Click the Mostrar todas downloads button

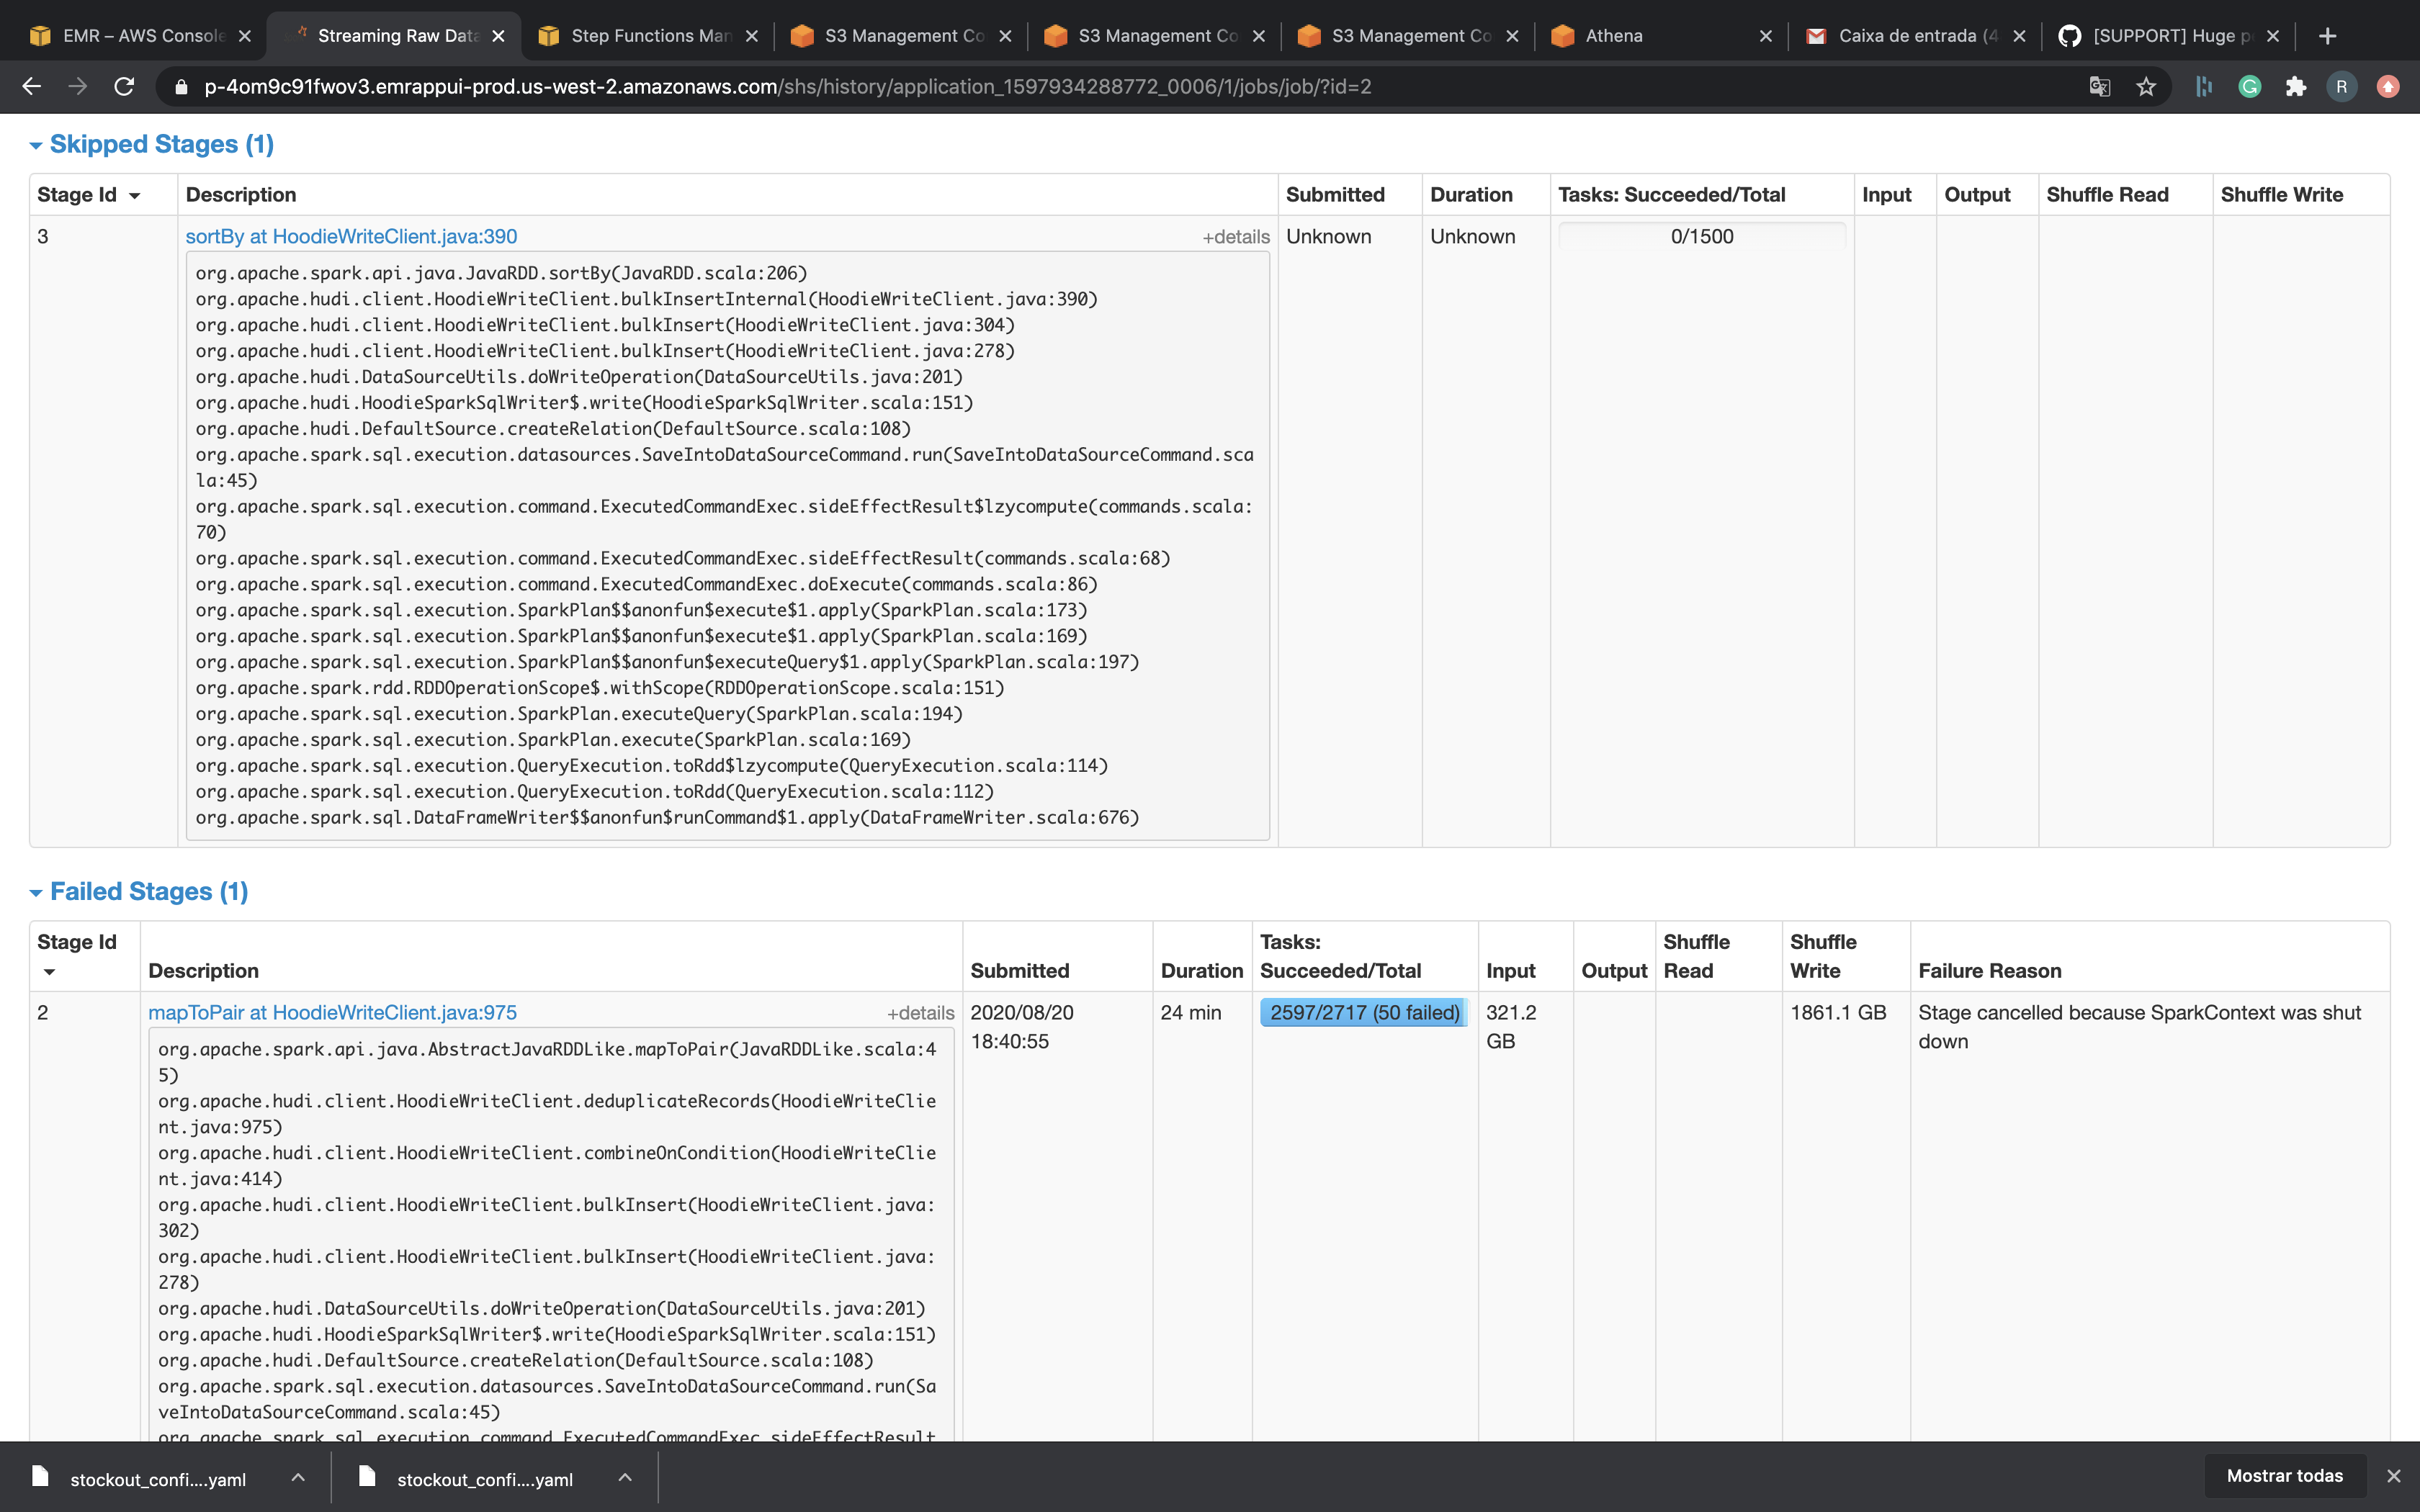2284,1476
